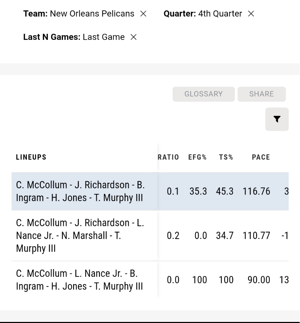Click the 35.3 EFG% cell
The image size is (300, 323).
(198, 191)
